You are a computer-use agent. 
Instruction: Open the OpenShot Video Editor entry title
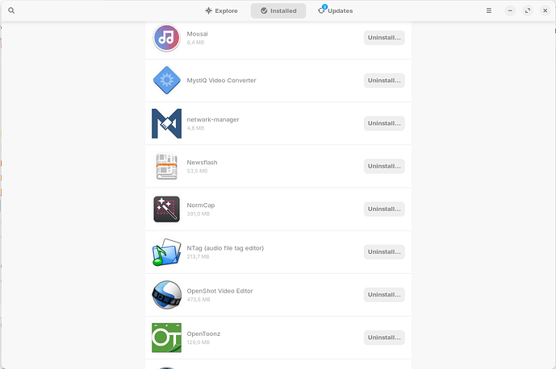click(219, 291)
